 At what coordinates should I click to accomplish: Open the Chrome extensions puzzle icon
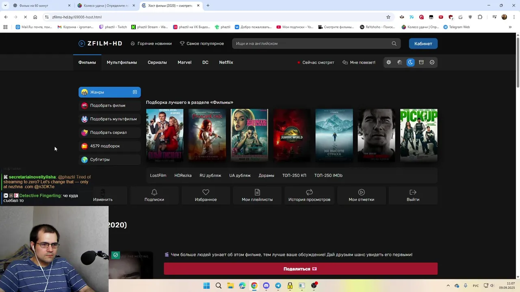coord(480,17)
